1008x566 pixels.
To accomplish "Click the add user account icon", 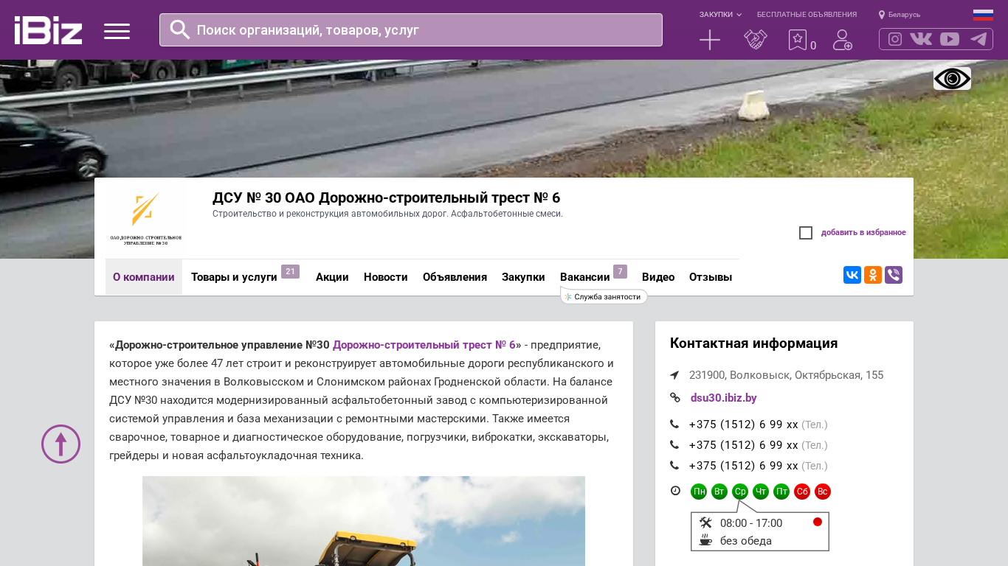I will coord(843,40).
